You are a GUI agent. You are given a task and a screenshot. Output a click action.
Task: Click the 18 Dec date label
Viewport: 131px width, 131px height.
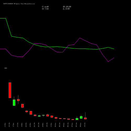click(18, 125)
